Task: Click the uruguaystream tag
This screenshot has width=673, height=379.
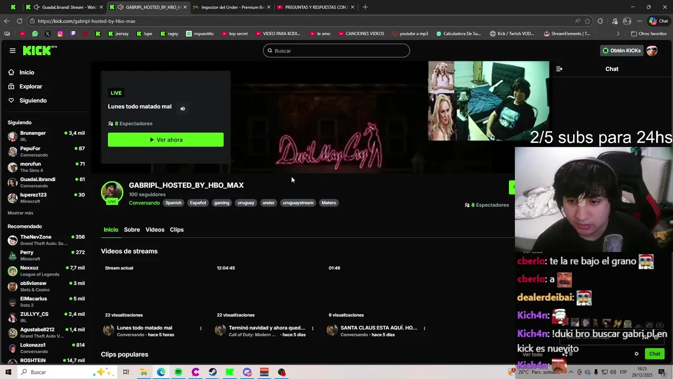Action: point(298,203)
